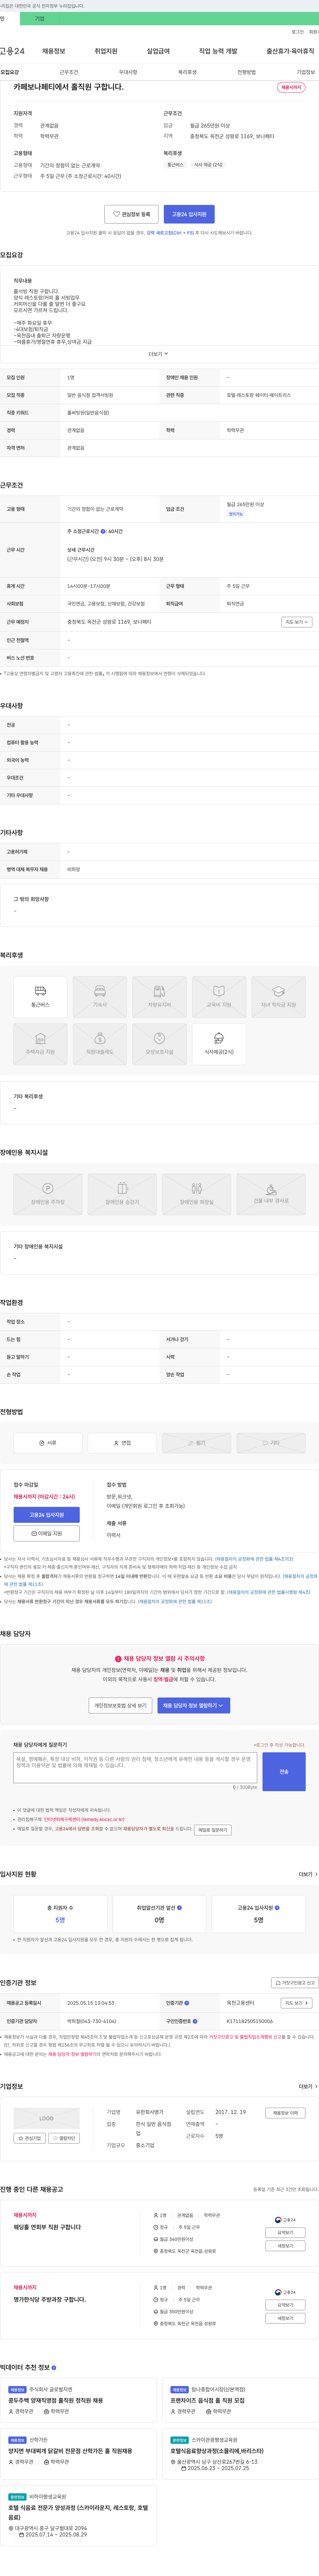Click the 교육비 지원 welfare icon
The height and width of the screenshot is (2576, 319).
pos(219,997)
